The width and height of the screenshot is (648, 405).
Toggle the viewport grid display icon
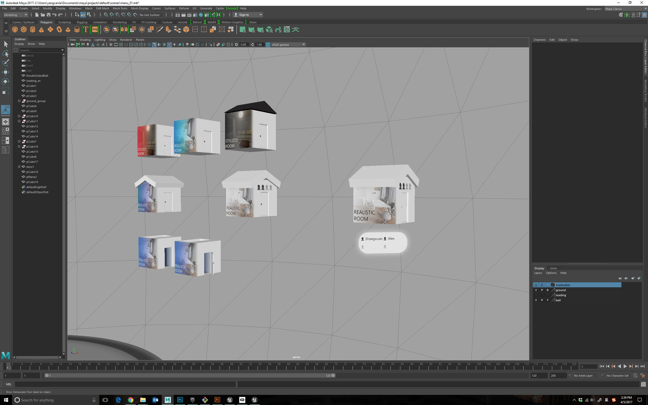tap(111, 45)
